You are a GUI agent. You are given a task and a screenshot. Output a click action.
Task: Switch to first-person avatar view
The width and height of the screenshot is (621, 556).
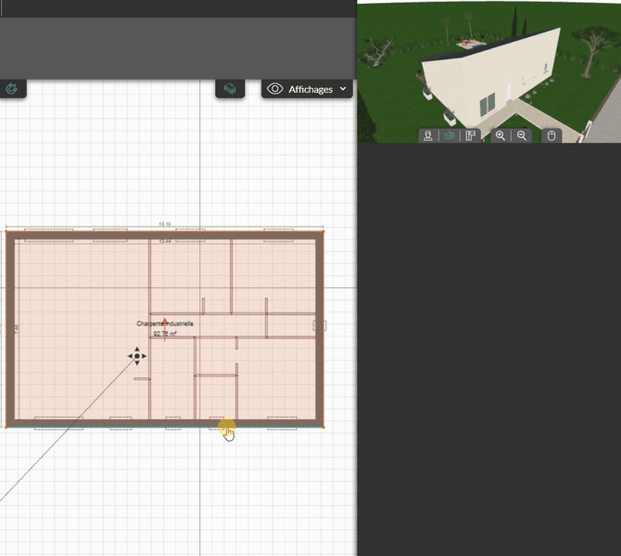point(428,135)
